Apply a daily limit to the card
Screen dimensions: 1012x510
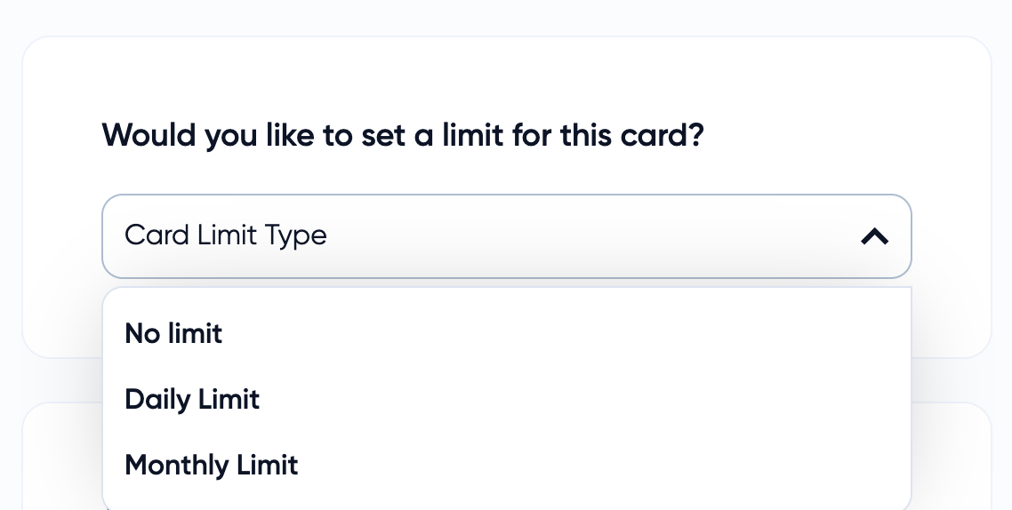pyautogui.click(x=192, y=400)
